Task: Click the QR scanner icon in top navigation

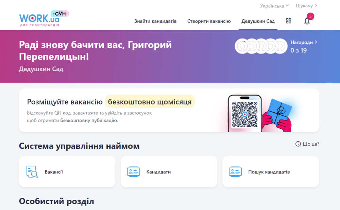Action: pos(289,21)
